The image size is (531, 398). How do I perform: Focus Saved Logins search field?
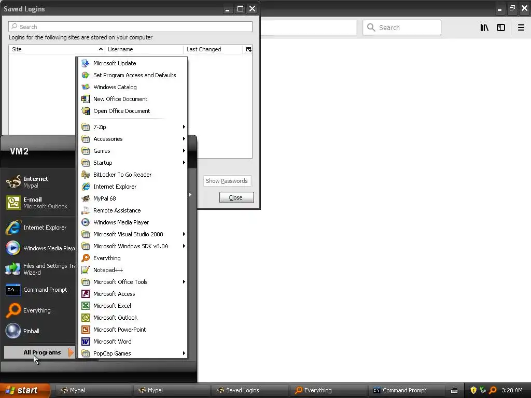(130, 27)
